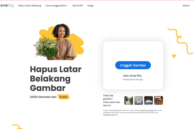Open the Kebijakan Privasi link

point(109,115)
